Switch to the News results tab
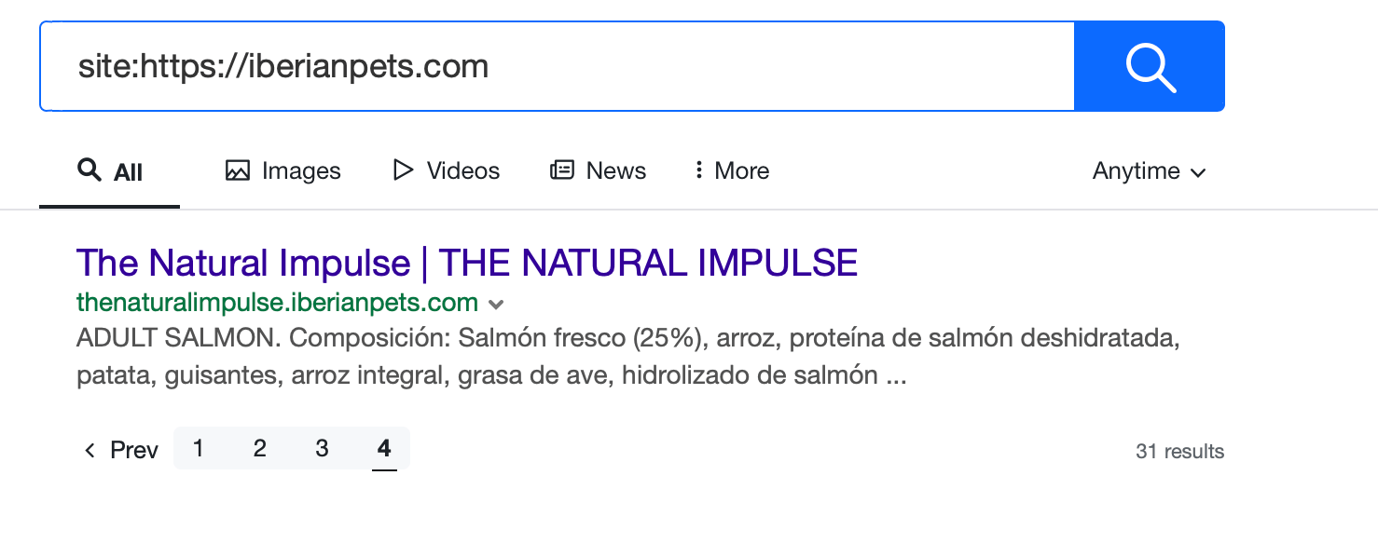The width and height of the screenshot is (1378, 557). coord(599,170)
